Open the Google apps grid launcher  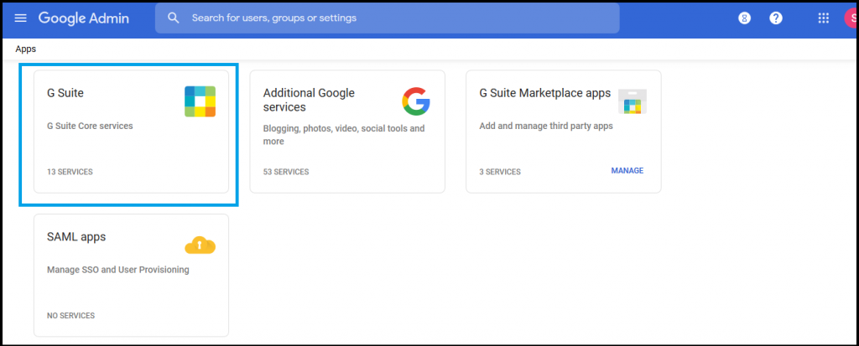(x=824, y=18)
